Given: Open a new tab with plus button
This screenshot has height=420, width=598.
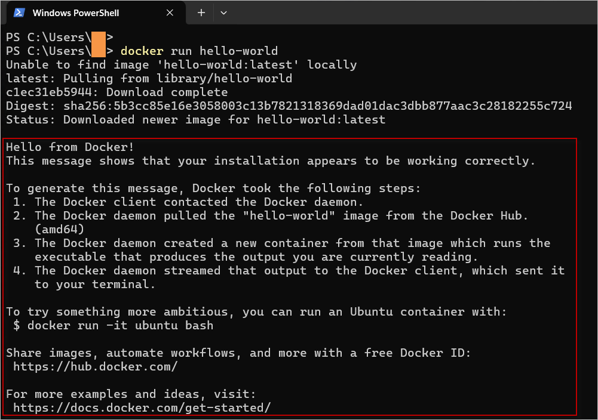Looking at the screenshot, I should click(x=201, y=13).
